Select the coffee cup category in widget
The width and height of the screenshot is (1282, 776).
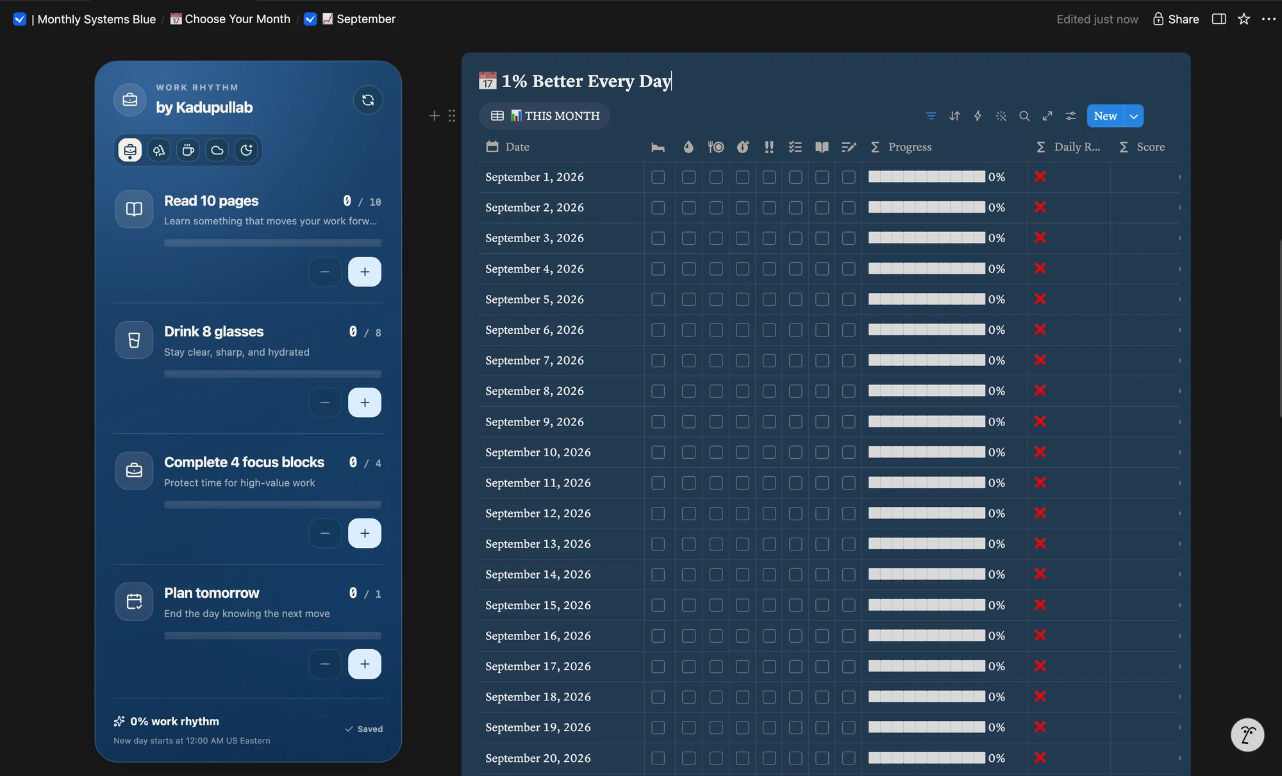188,150
